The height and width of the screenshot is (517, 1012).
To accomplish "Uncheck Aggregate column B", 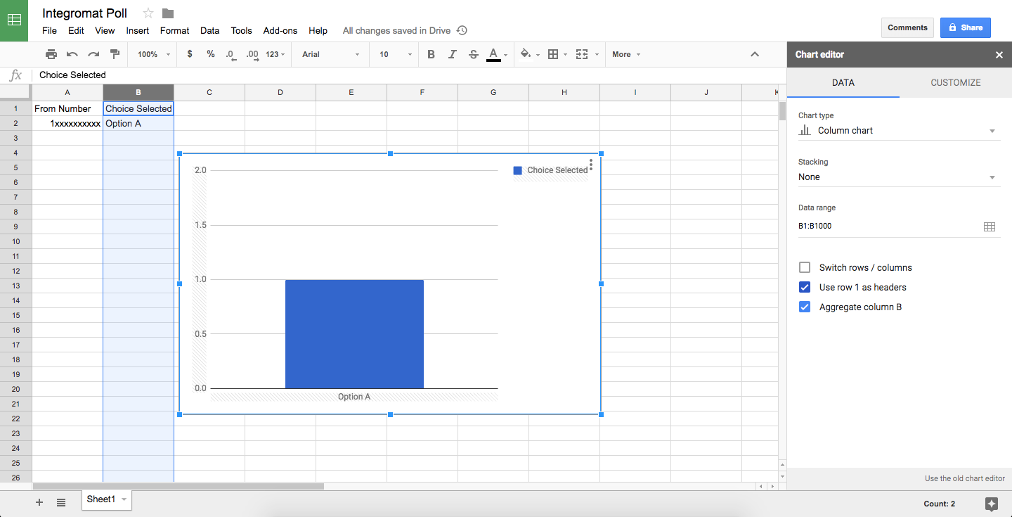I will coord(804,307).
